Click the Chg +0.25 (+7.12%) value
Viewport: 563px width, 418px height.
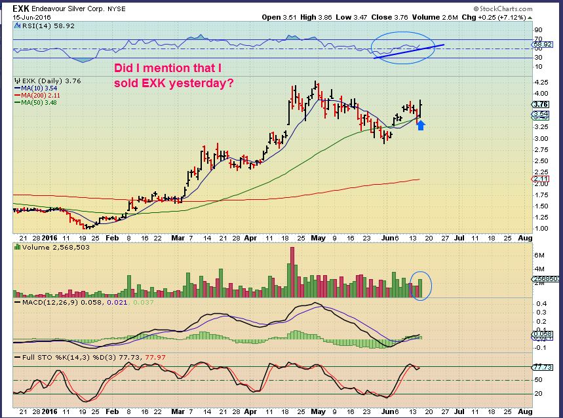click(494, 17)
